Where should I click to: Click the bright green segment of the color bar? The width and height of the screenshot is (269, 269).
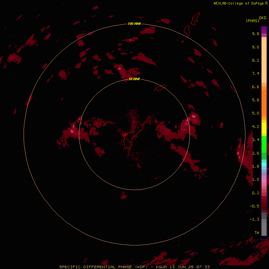coord(264,144)
